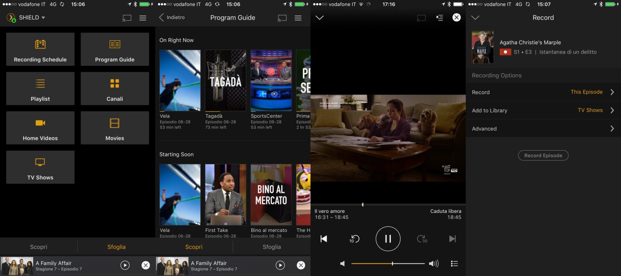Open the Home Videos tile
621x276 pixels.
40,128
